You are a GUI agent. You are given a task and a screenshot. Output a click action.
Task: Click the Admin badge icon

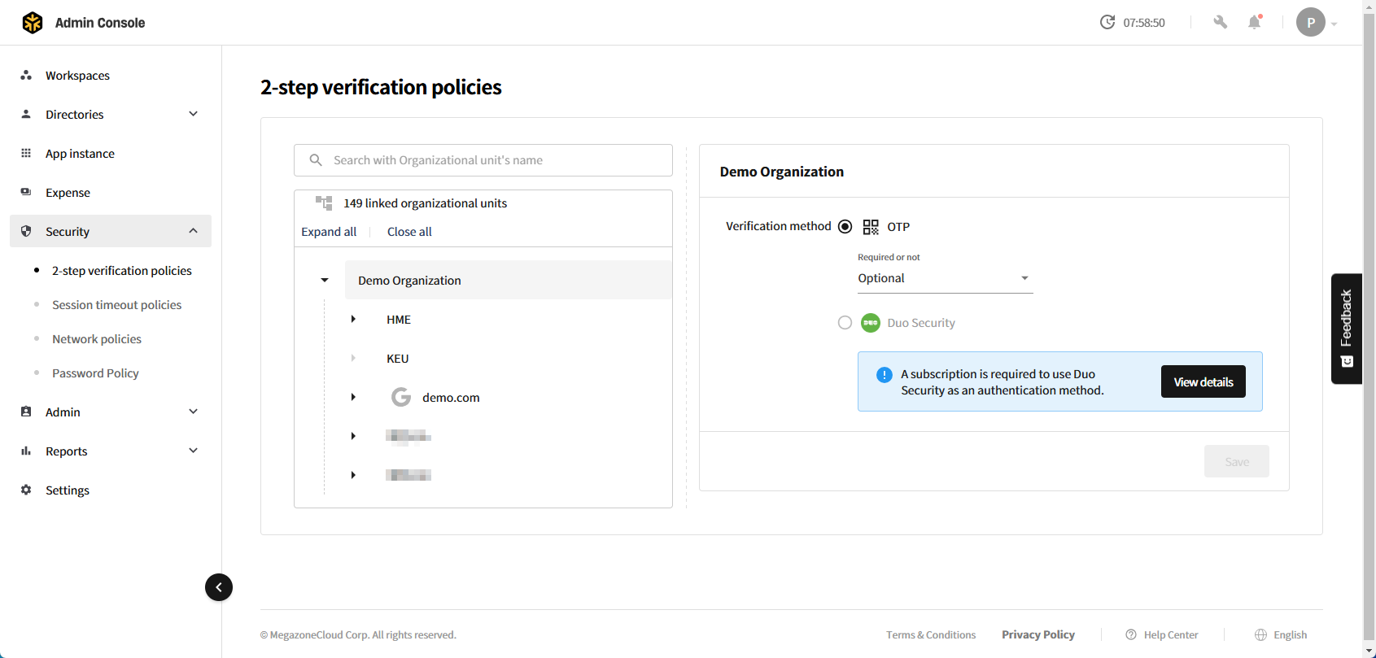point(26,412)
